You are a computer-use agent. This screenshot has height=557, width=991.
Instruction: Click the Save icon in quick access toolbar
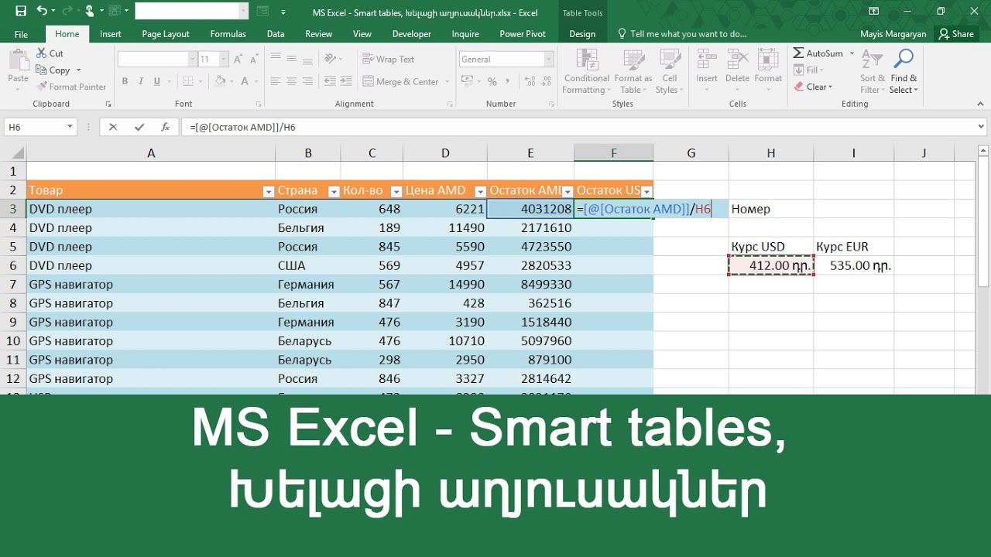pos(21,12)
